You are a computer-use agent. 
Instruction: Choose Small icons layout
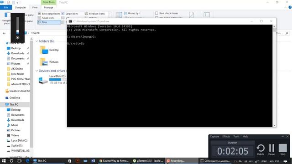46,18
